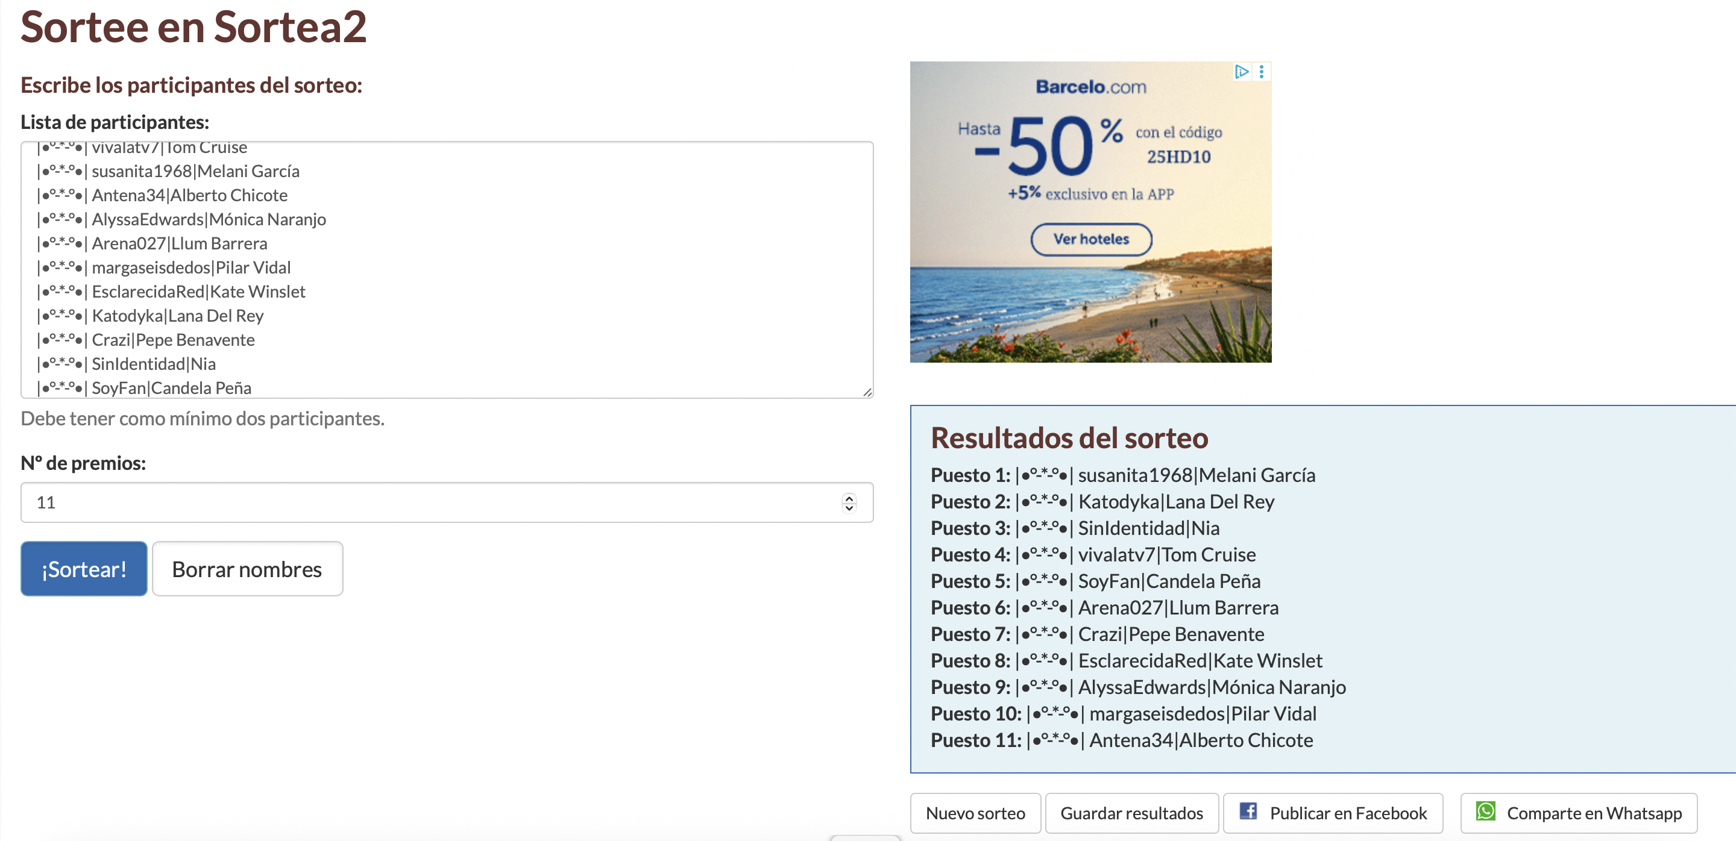The image size is (1736, 841).
Task: Click the Sortee en Sortea2 heading
Action: point(193,27)
